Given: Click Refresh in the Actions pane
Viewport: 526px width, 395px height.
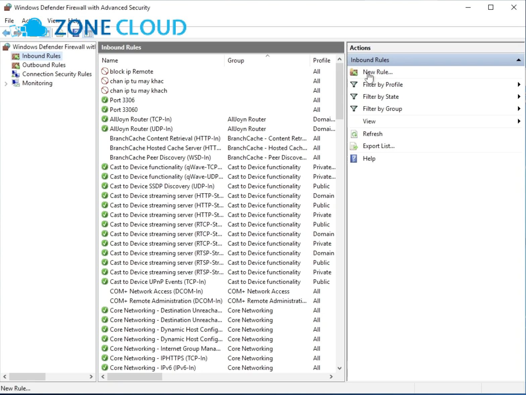Looking at the screenshot, I should point(372,134).
